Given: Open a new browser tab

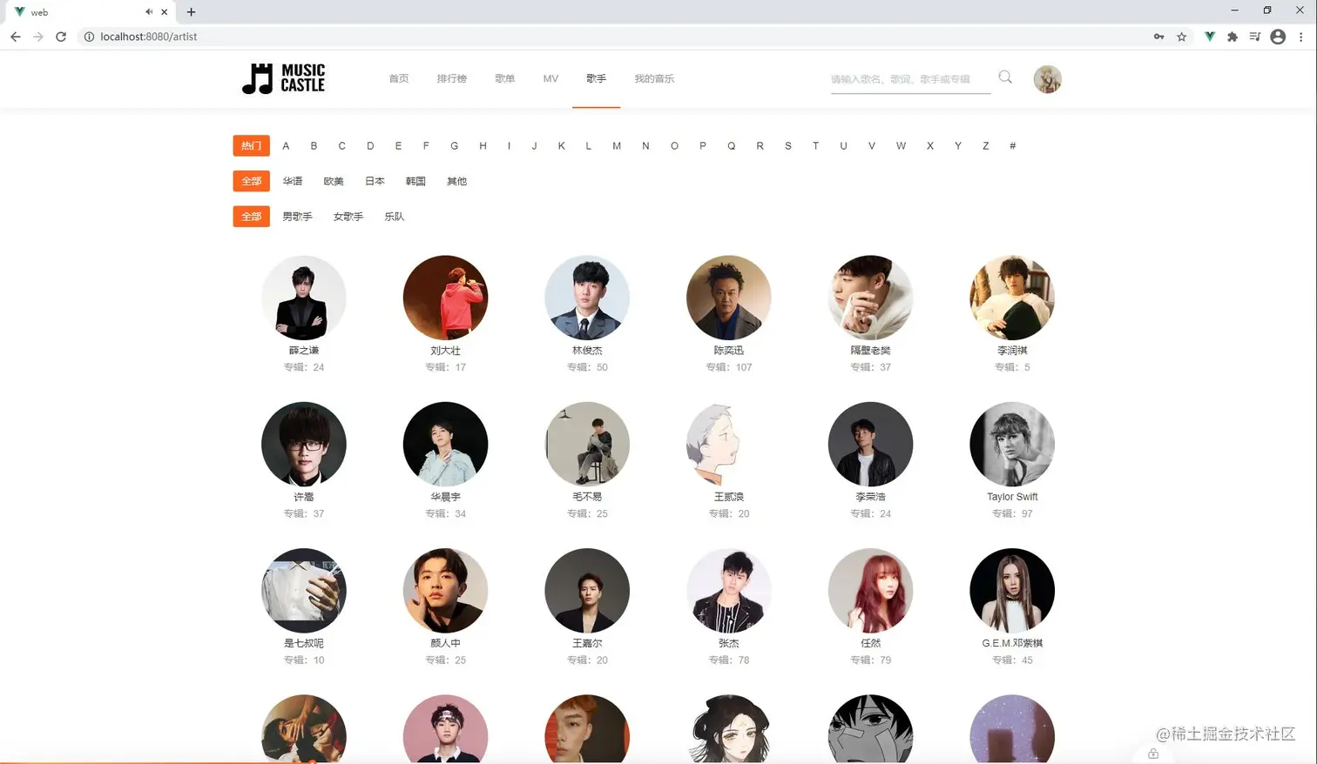Looking at the screenshot, I should click(x=191, y=12).
